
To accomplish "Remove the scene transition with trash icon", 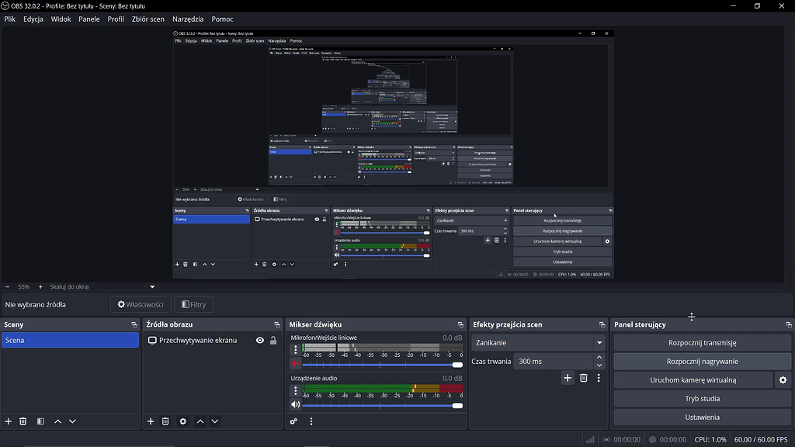I will click(584, 378).
